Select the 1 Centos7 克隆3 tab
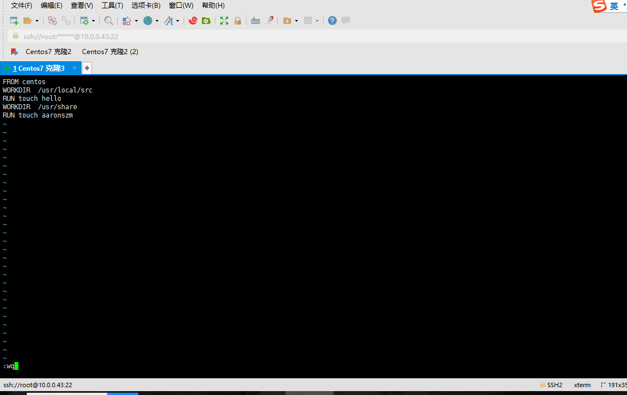Image resolution: width=627 pixels, height=395 pixels. click(x=39, y=69)
